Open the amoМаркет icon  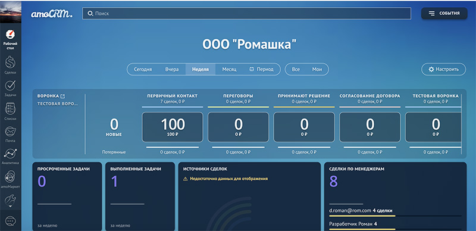10,177
